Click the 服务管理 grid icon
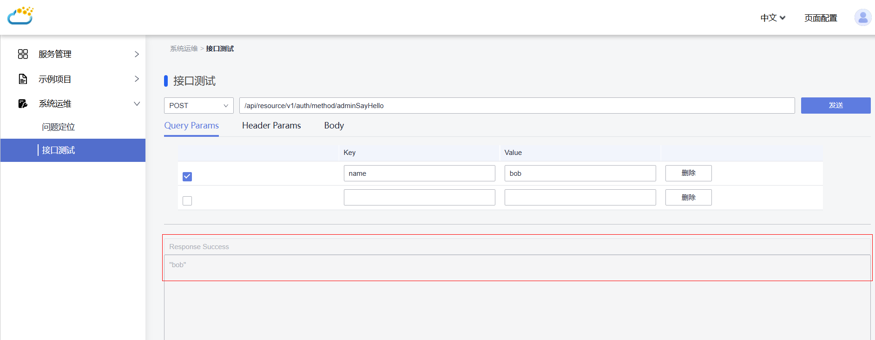Image resolution: width=875 pixels, height=340 pixels. pos(23,54)
